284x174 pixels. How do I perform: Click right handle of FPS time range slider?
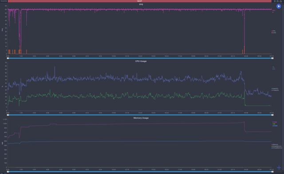(272, 58)
